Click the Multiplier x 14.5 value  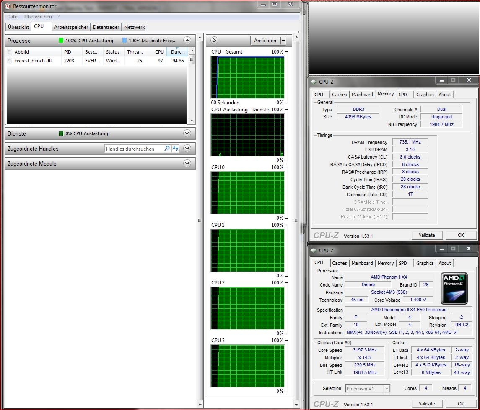[365, 357]
